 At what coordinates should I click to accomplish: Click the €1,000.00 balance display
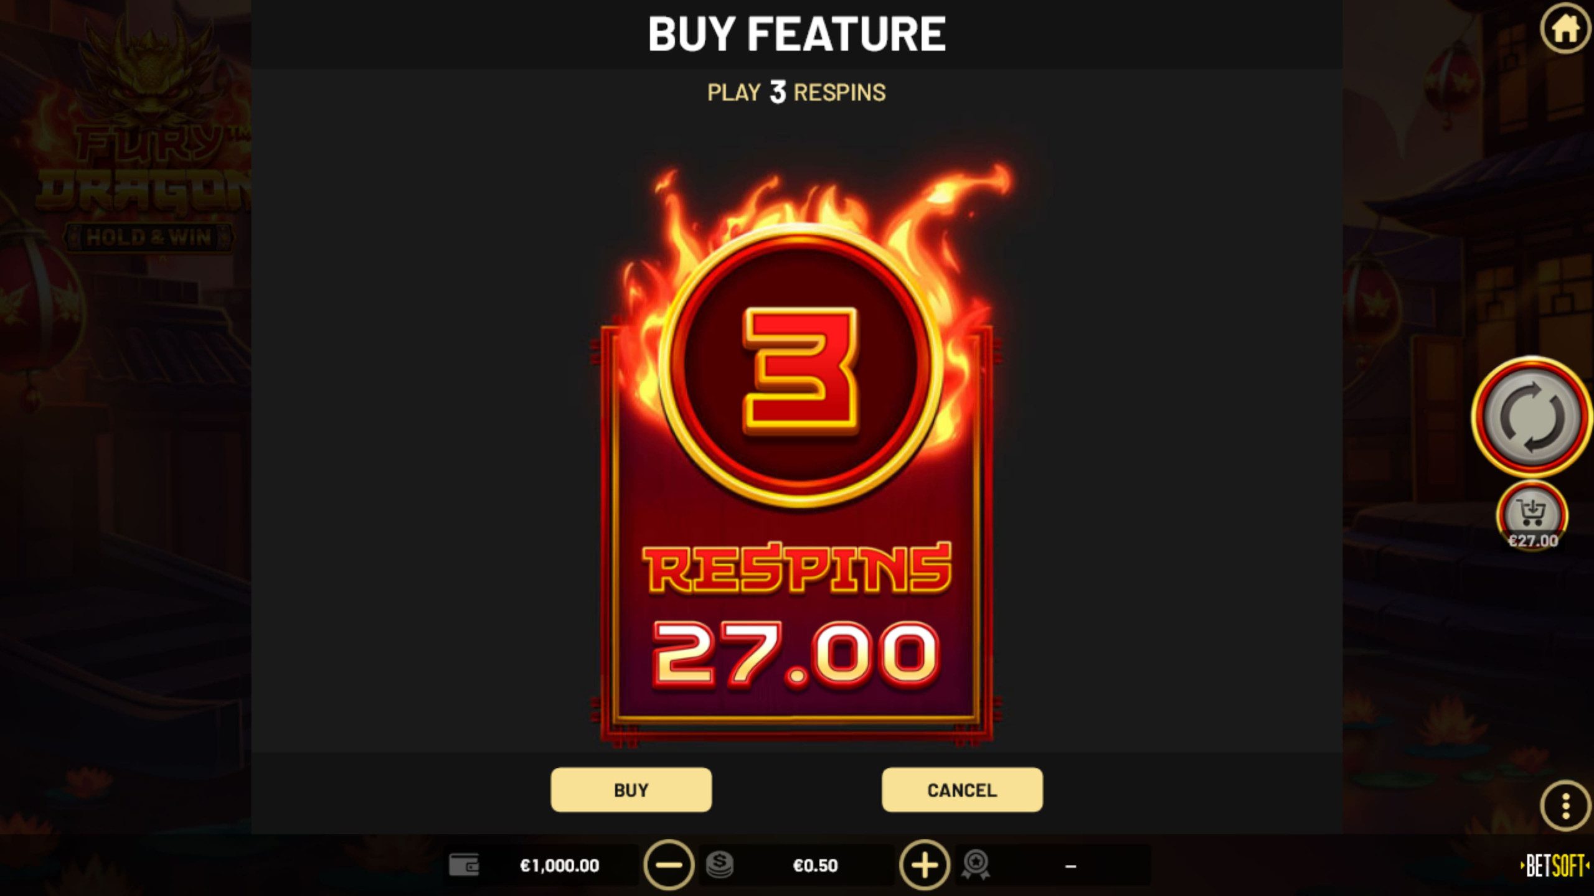point(559,865)
